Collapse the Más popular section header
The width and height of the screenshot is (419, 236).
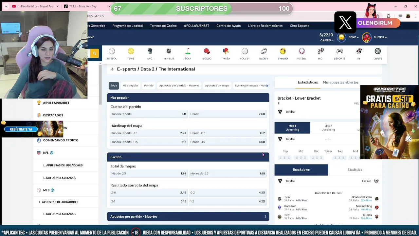point(188,98)
